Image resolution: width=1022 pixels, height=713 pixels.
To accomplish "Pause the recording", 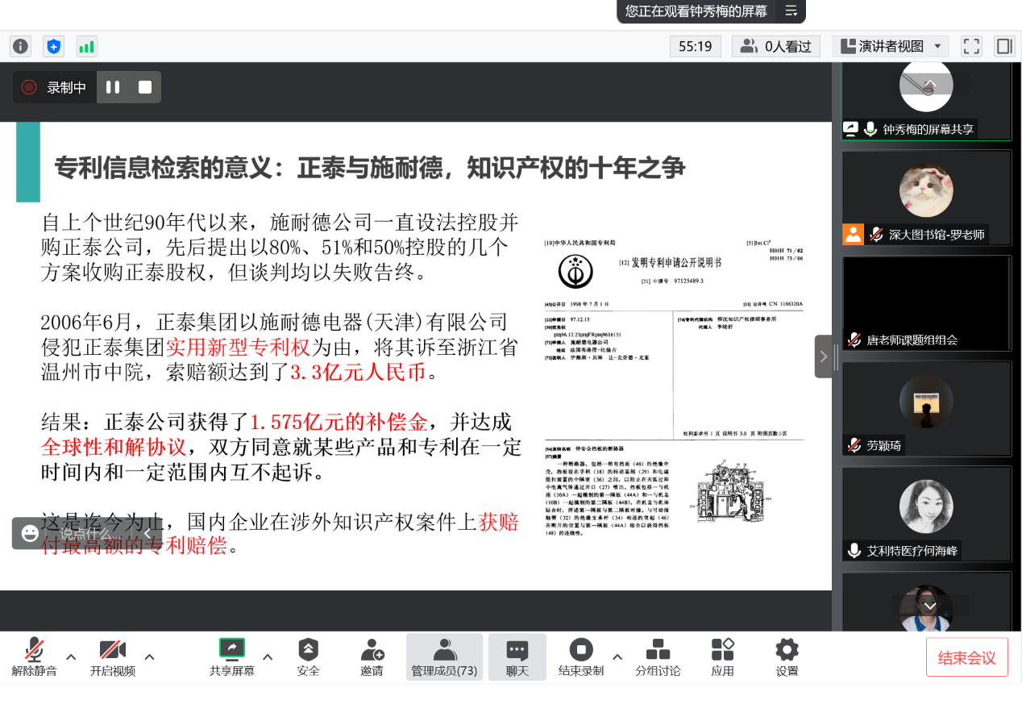I will pos(113,87).
